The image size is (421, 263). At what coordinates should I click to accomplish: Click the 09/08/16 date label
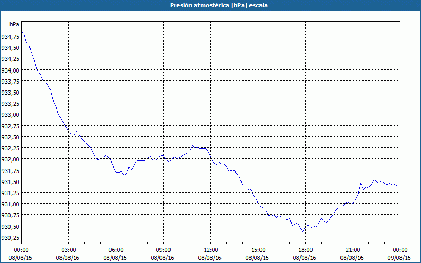click(399, 258)
